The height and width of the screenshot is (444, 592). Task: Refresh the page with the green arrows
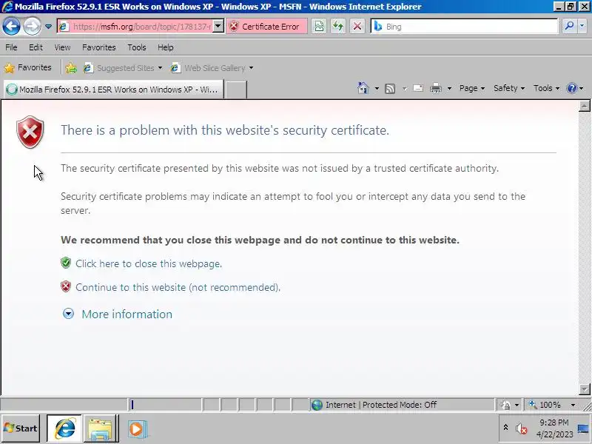pyautogui.click(x=338, y=27)
